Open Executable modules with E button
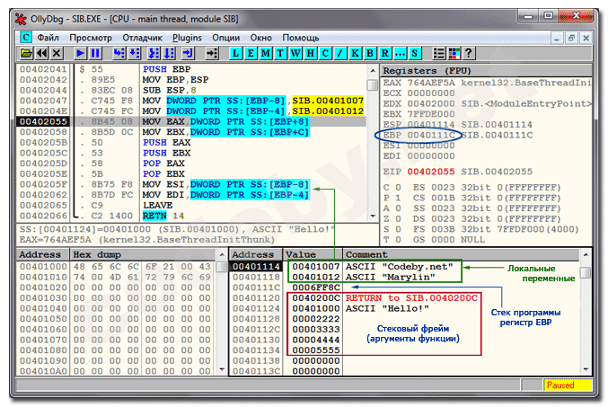608x407 pixels. (252, 54)
